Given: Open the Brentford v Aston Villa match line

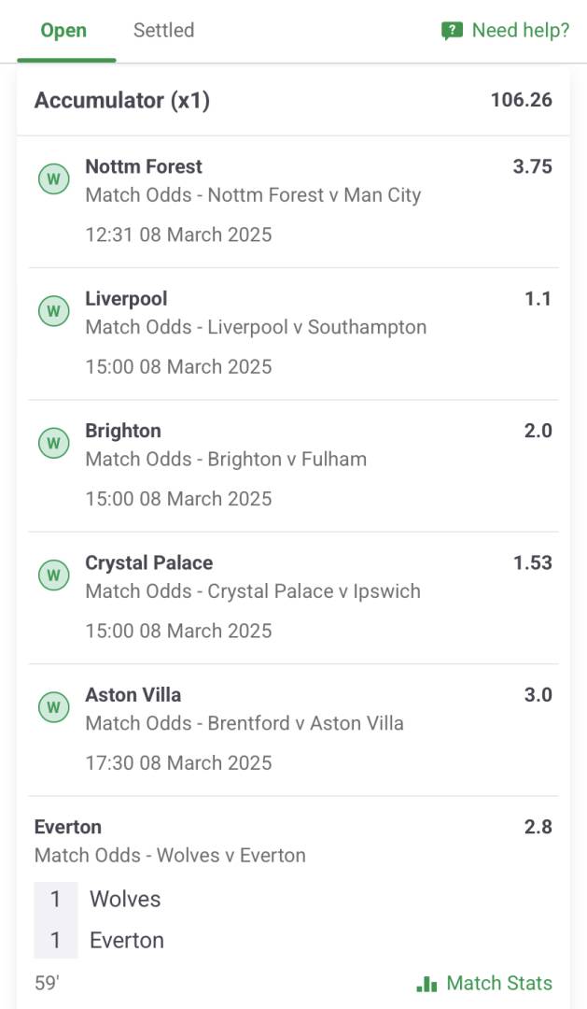Looking at the screenshot, I should [245, 723].
